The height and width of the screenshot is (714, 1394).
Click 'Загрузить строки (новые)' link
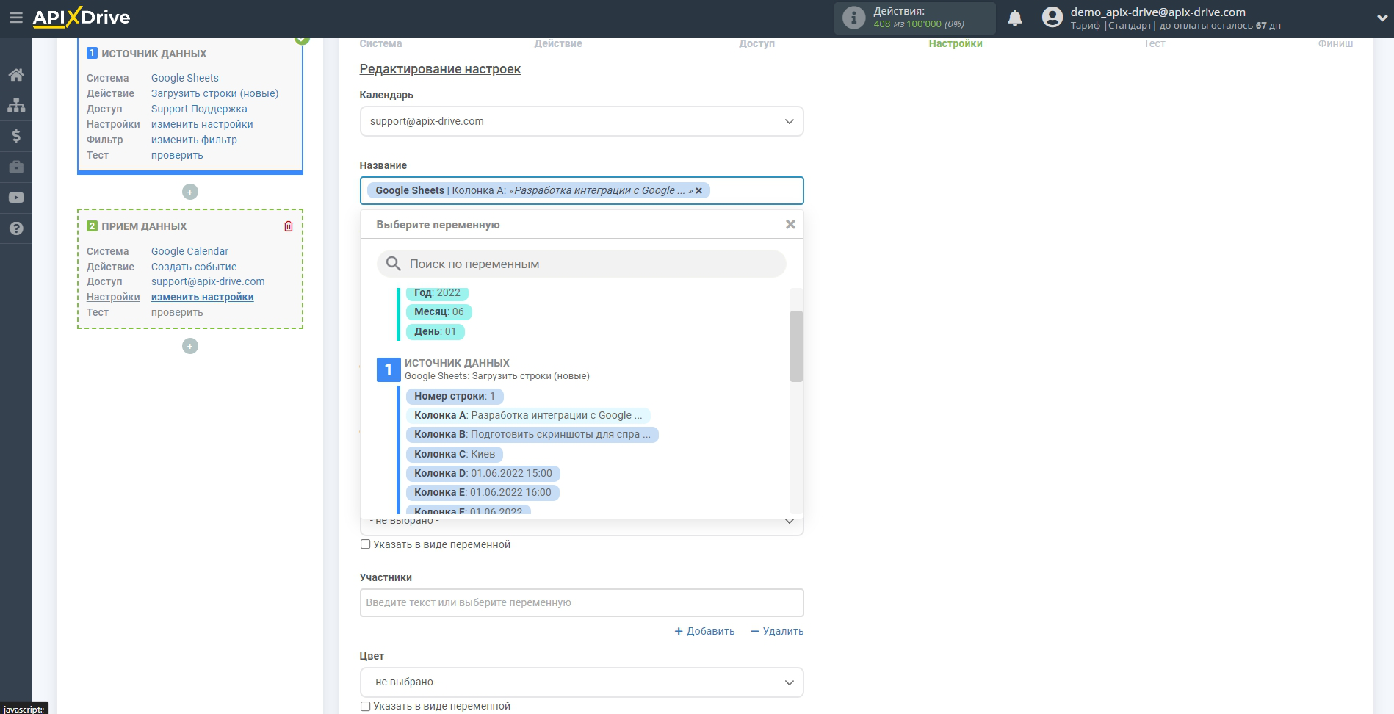214,93
